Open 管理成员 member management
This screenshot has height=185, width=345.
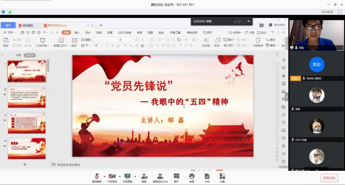tap(160, 177)
